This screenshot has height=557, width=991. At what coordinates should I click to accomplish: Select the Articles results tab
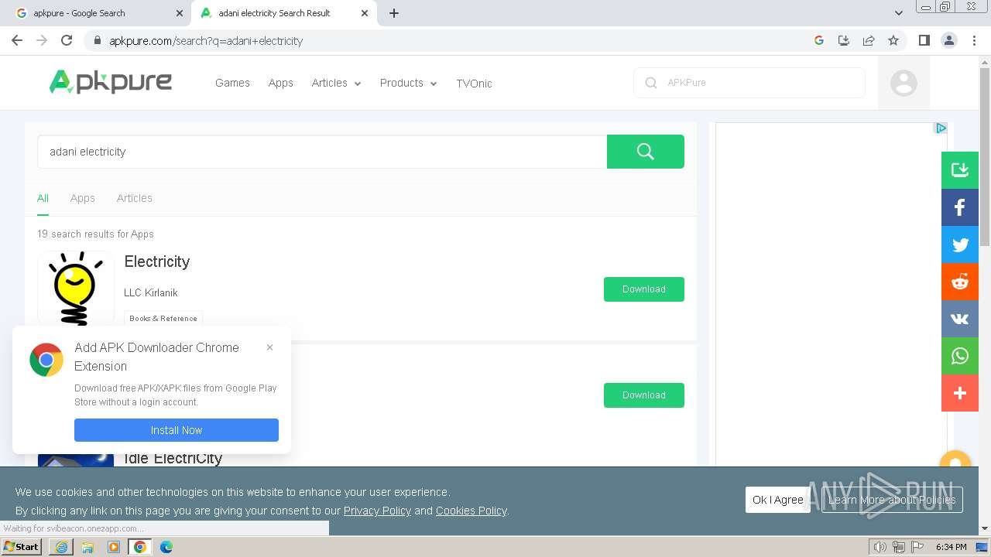click(134, 198)
